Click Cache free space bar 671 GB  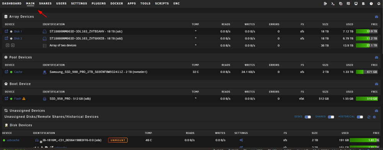367,72
